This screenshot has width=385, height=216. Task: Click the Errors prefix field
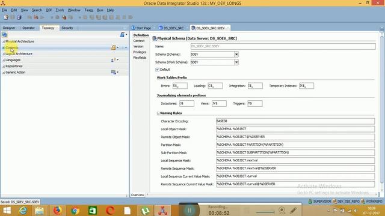[180, 86]
